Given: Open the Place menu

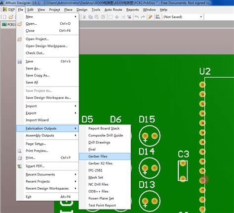Looking at the screenshot, I should click(x=68, y=10).
